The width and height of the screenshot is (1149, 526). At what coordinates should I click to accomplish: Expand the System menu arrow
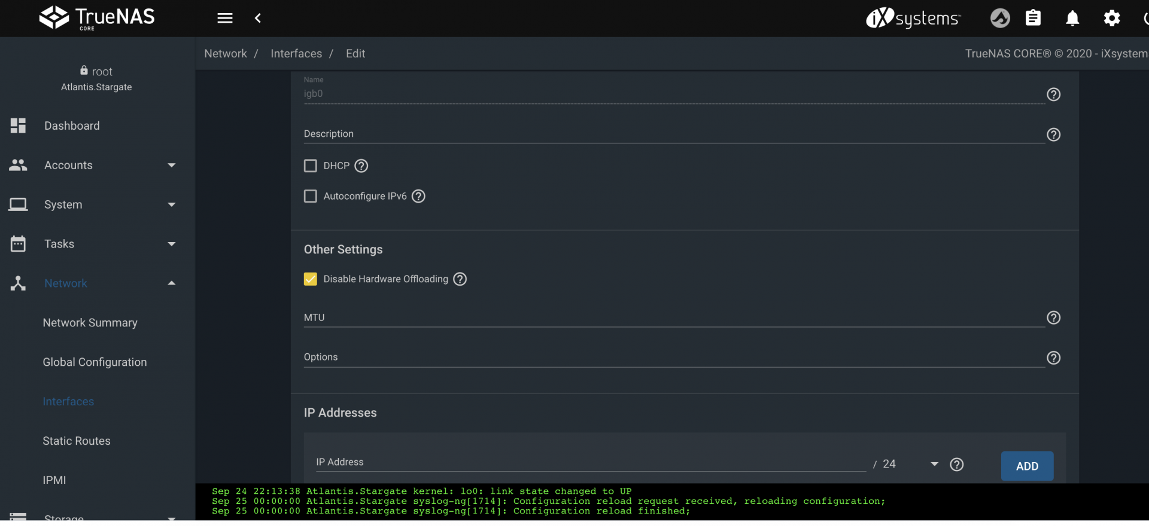pyautogui.click(x=172, y=204)
